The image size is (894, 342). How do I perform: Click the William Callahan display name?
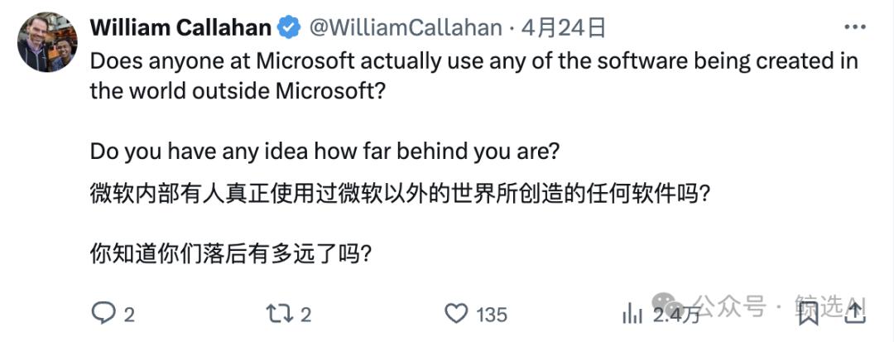click(180, 27)
